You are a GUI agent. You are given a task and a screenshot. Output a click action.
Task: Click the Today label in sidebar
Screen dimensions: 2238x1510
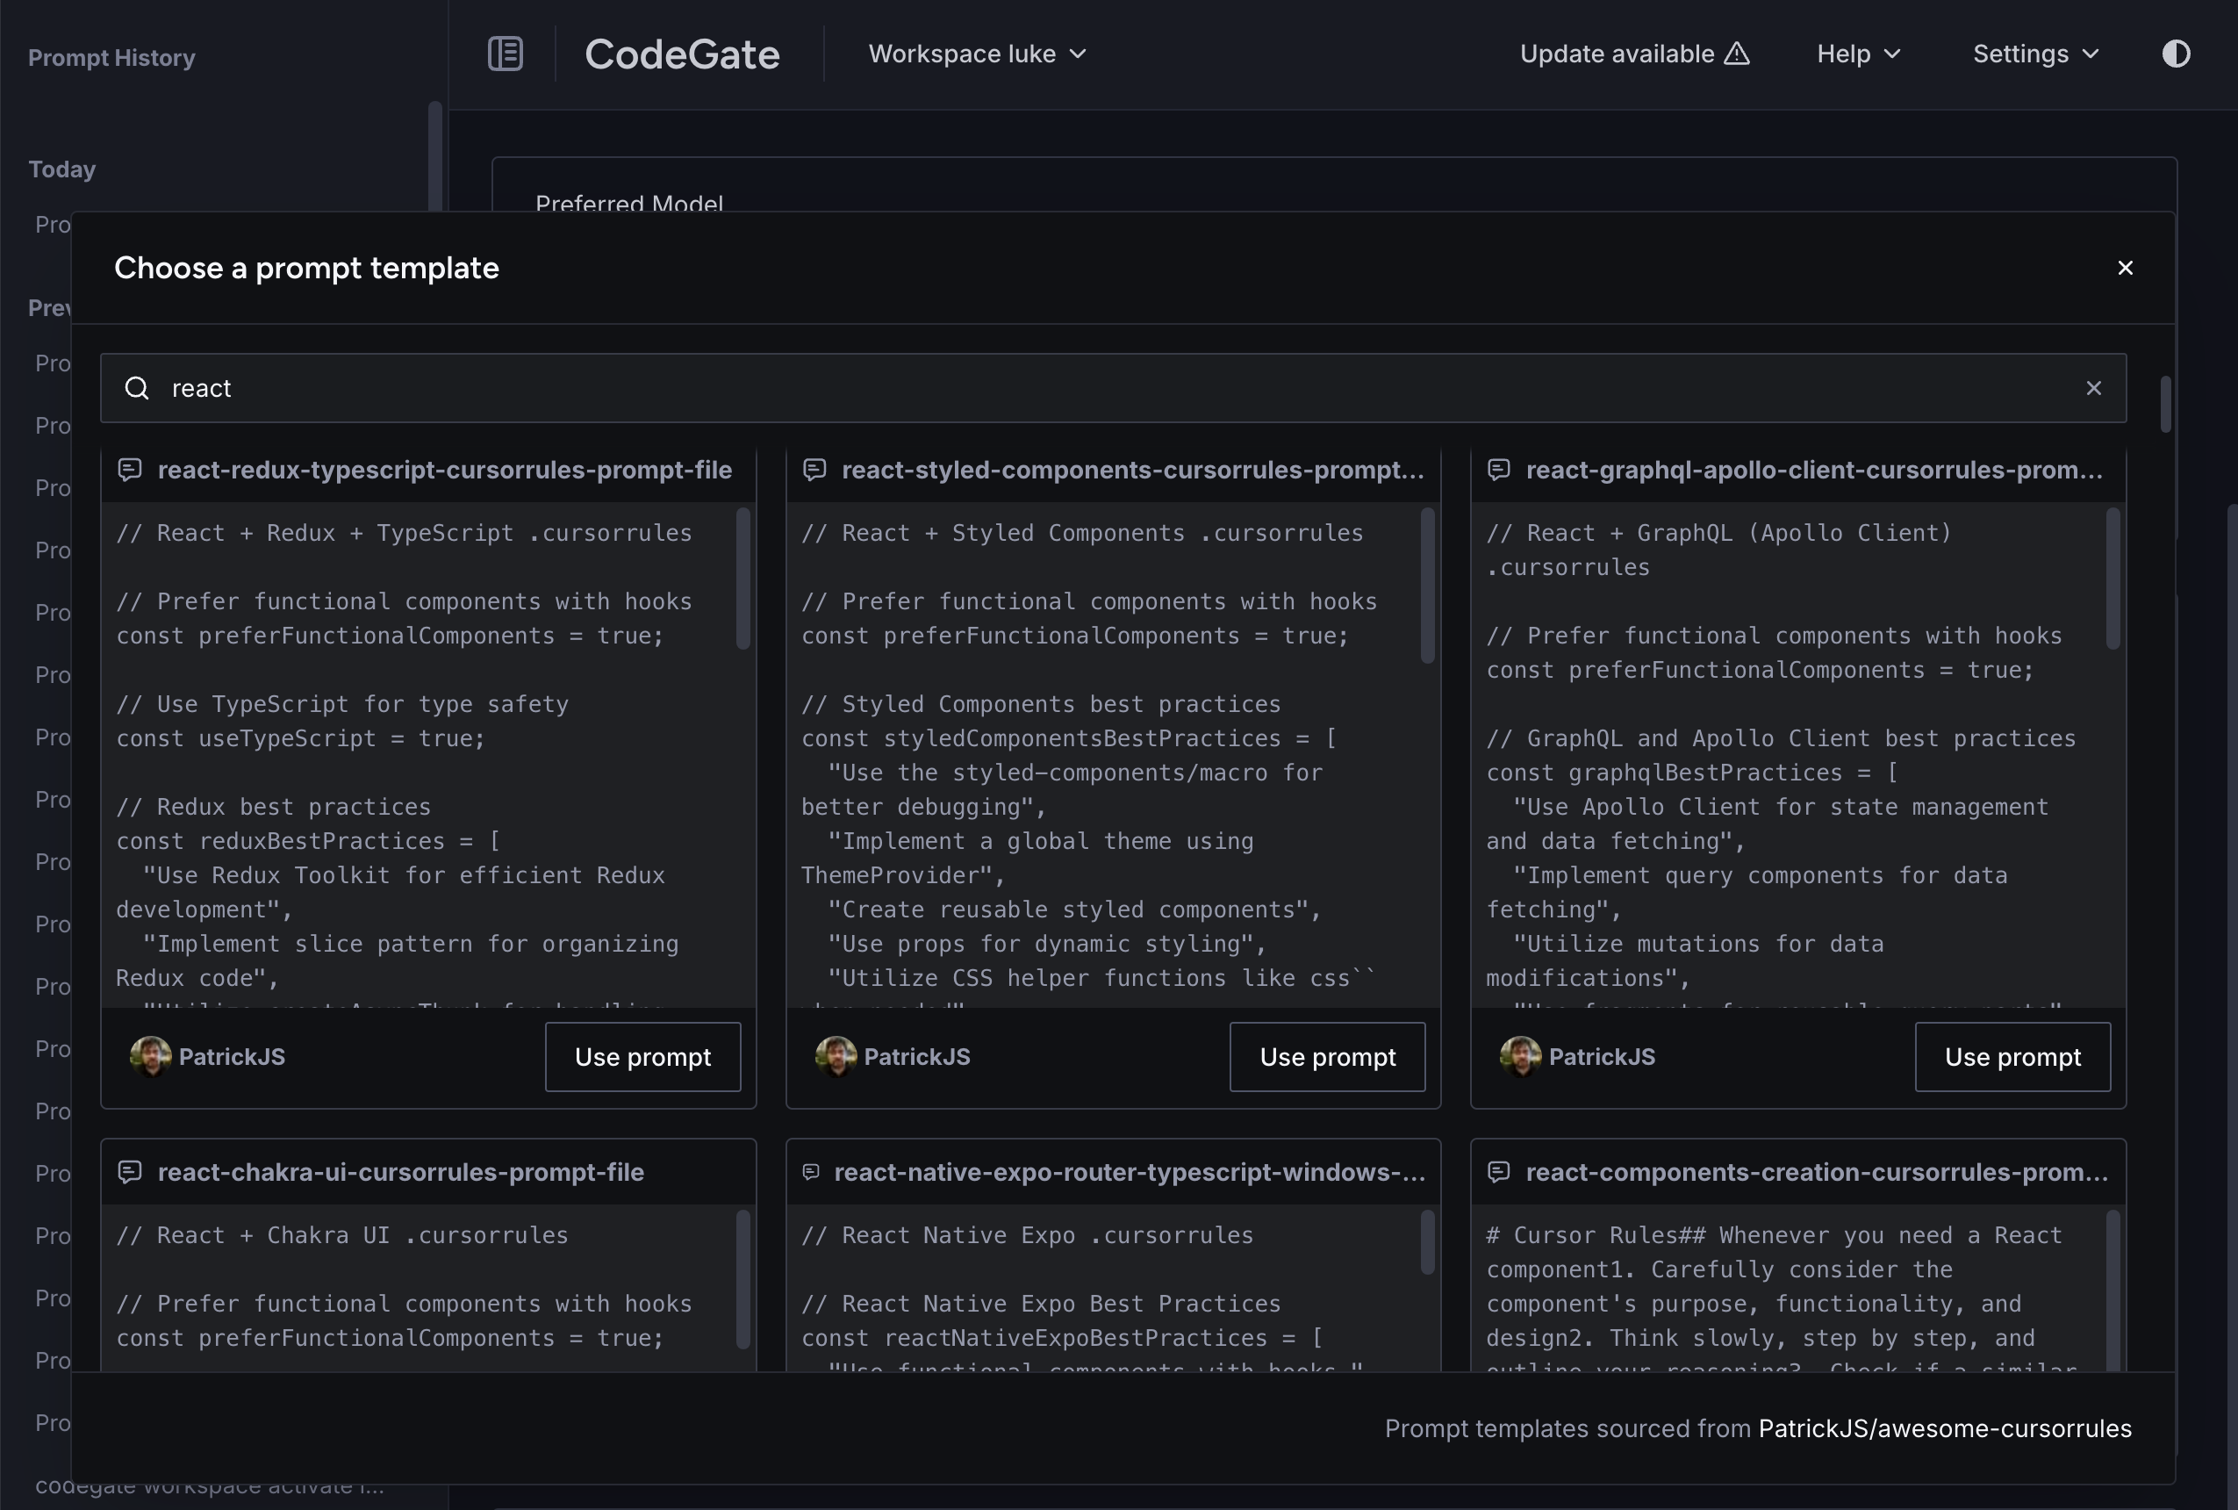(62, 169)
